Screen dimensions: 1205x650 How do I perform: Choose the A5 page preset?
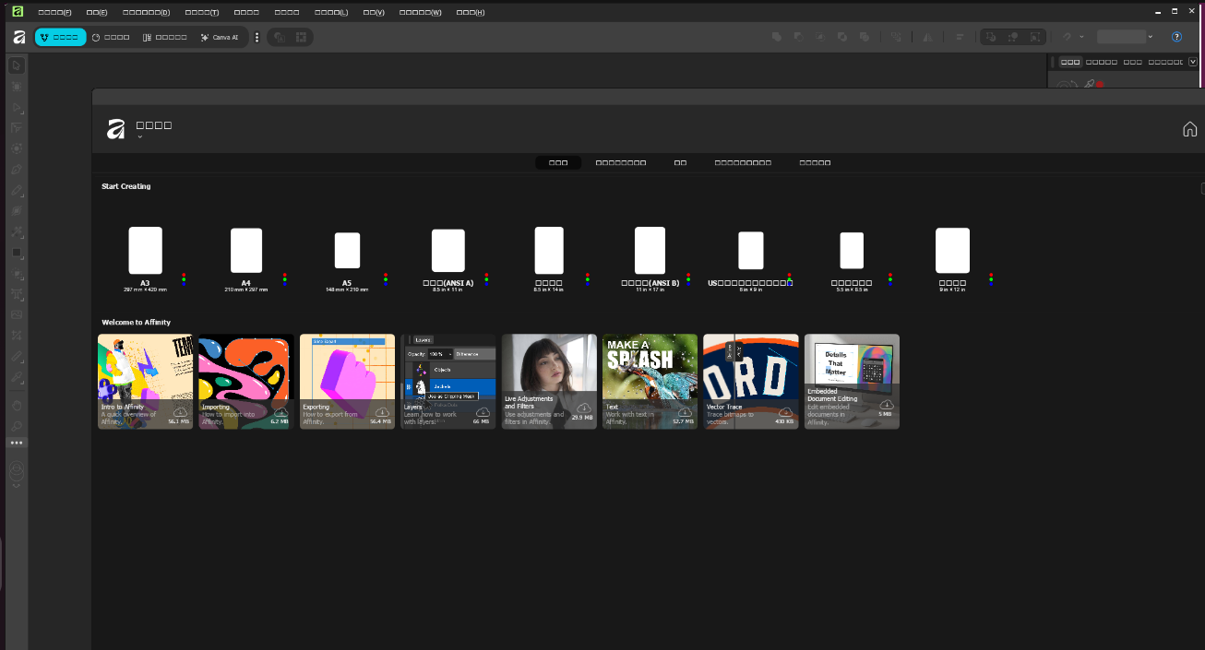pyautogui.click(x=347, y=251)
